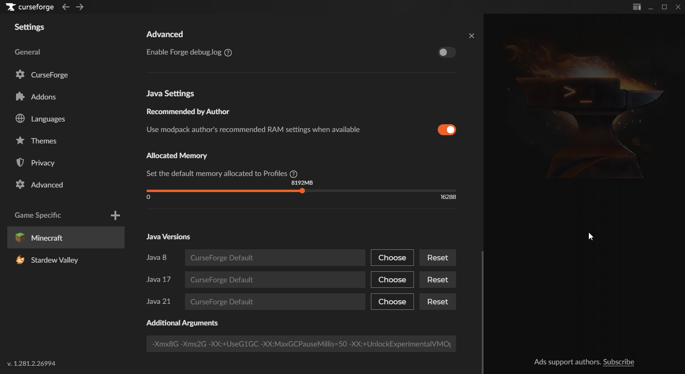Choose a Java 17 installation
Viewport: 685px width, 374px height.
[392, 280]
